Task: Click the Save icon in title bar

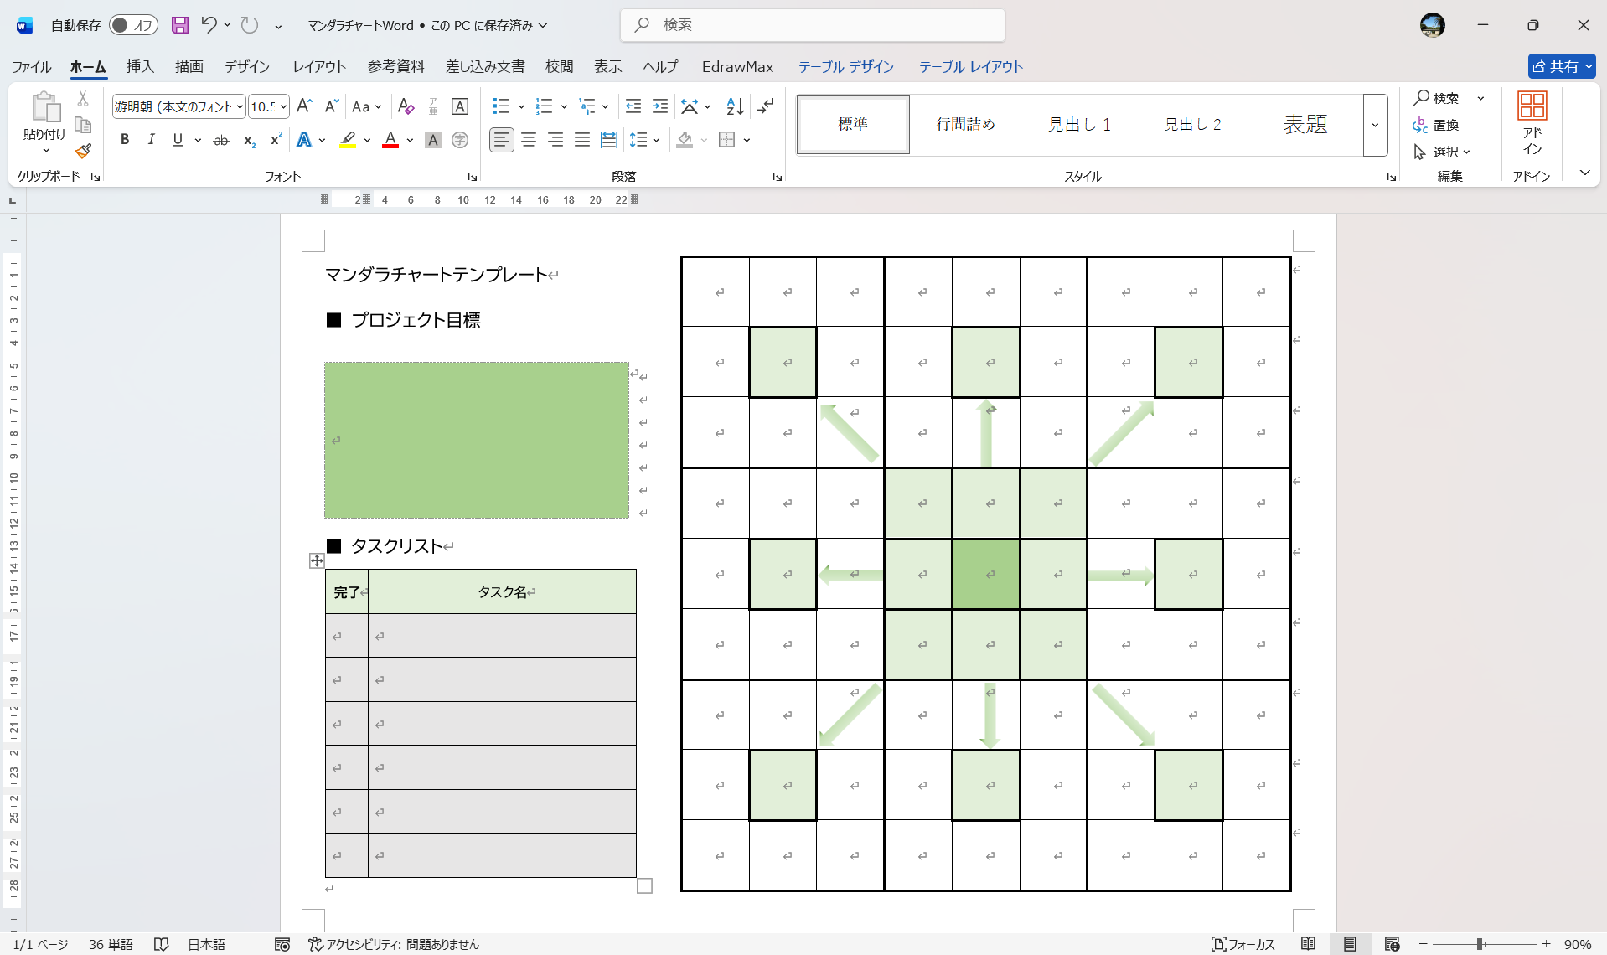Action: tap(180, 25)
